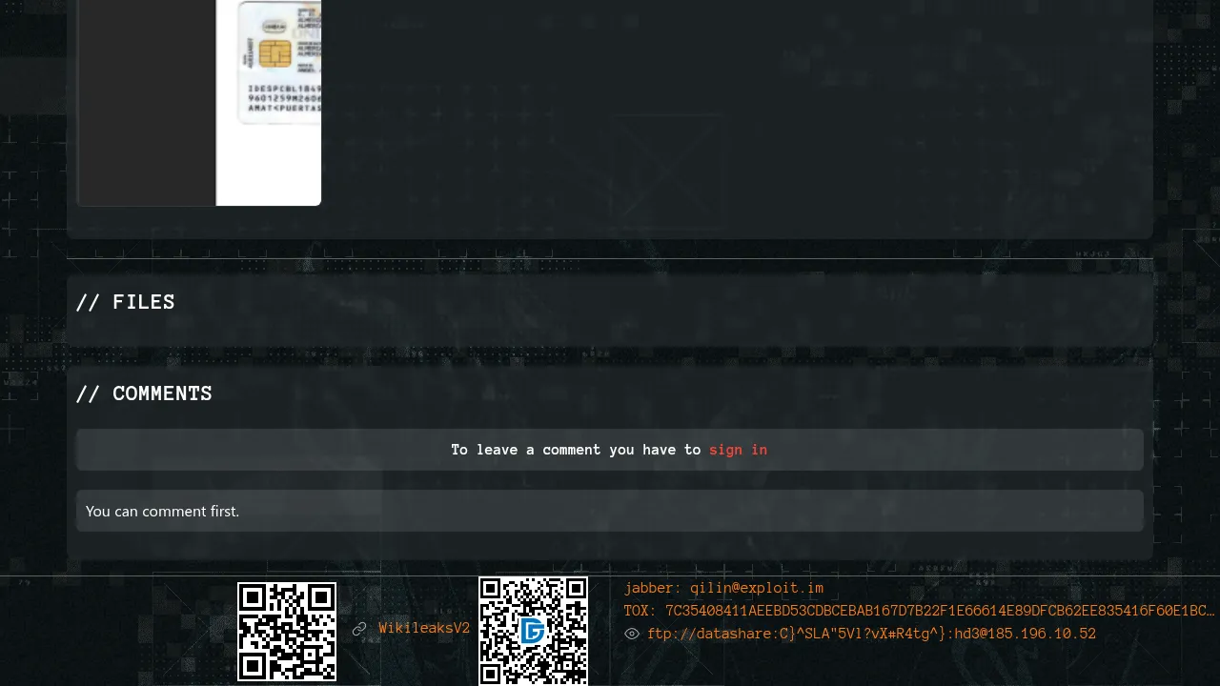This screenshot has height=686, width=1220.
Task: Click the jabber contact address
Action: (757, 588)
